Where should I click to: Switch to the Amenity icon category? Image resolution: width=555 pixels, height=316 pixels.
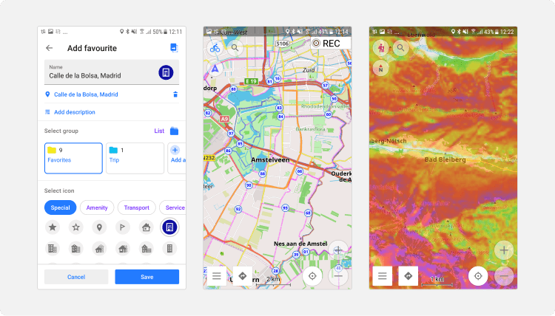[x=97, y=207]
